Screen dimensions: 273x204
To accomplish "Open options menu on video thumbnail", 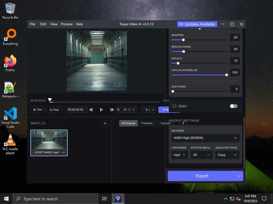I will [x=63, y=152].
